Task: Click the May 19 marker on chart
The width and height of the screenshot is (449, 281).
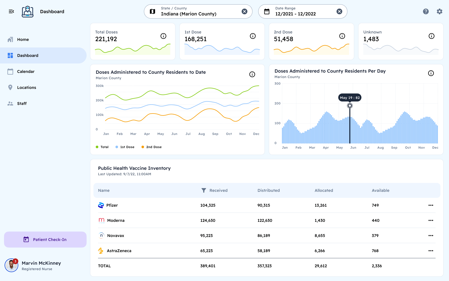Action: click(350, 106)
